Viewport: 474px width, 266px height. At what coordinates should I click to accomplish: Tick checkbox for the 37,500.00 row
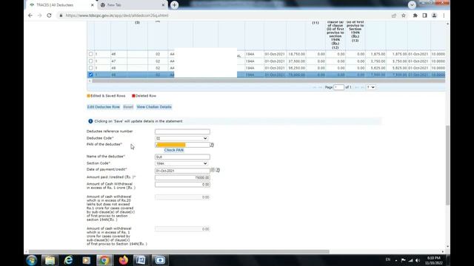[x=90, y=61]
